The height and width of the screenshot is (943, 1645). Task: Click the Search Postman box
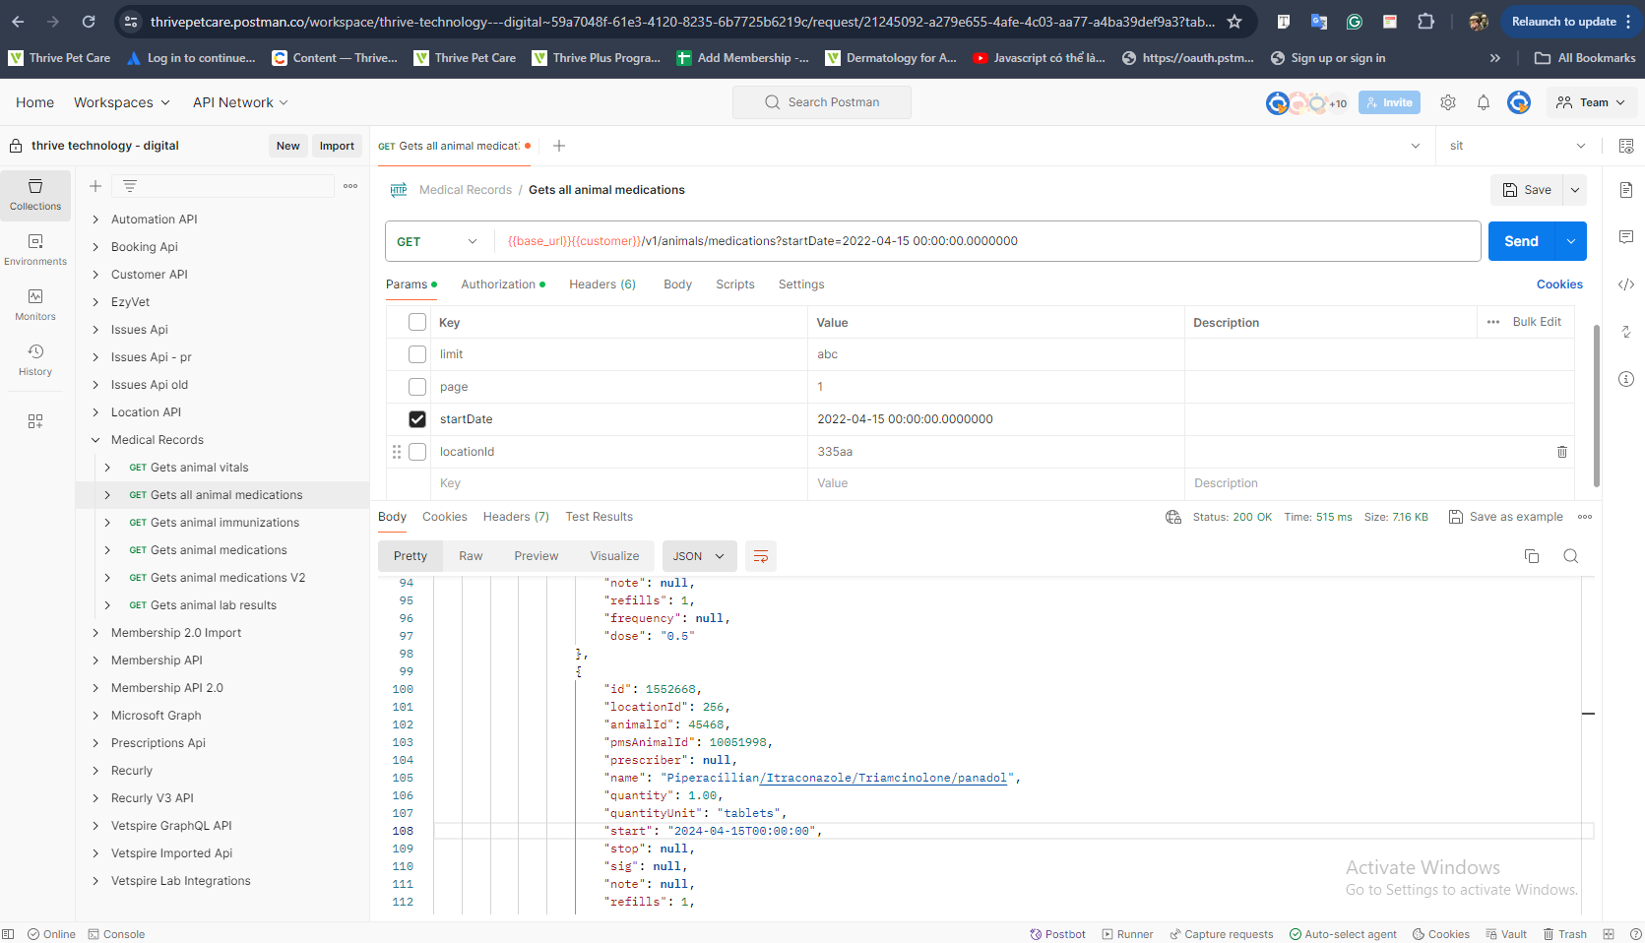click(x=822, y=102)
